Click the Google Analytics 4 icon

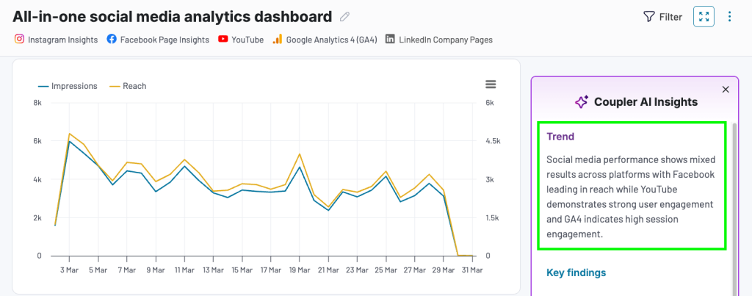tap(277, 40)
